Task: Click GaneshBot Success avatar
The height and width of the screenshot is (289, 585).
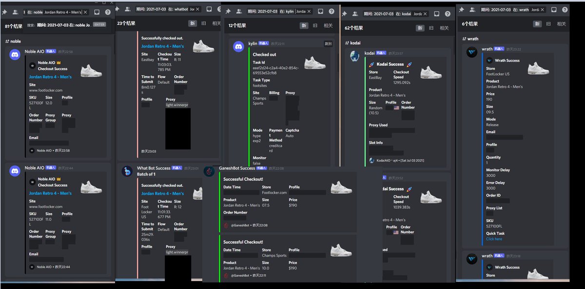Action: click(x=209, y=171)
